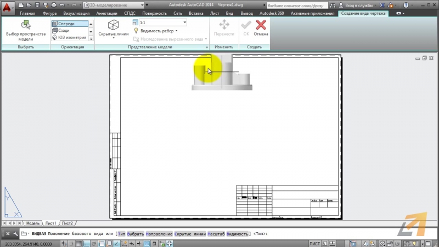Click the Save icon in quick access toolbar
The height and width of the screenshot is (247, 439).
click(37, 4)
